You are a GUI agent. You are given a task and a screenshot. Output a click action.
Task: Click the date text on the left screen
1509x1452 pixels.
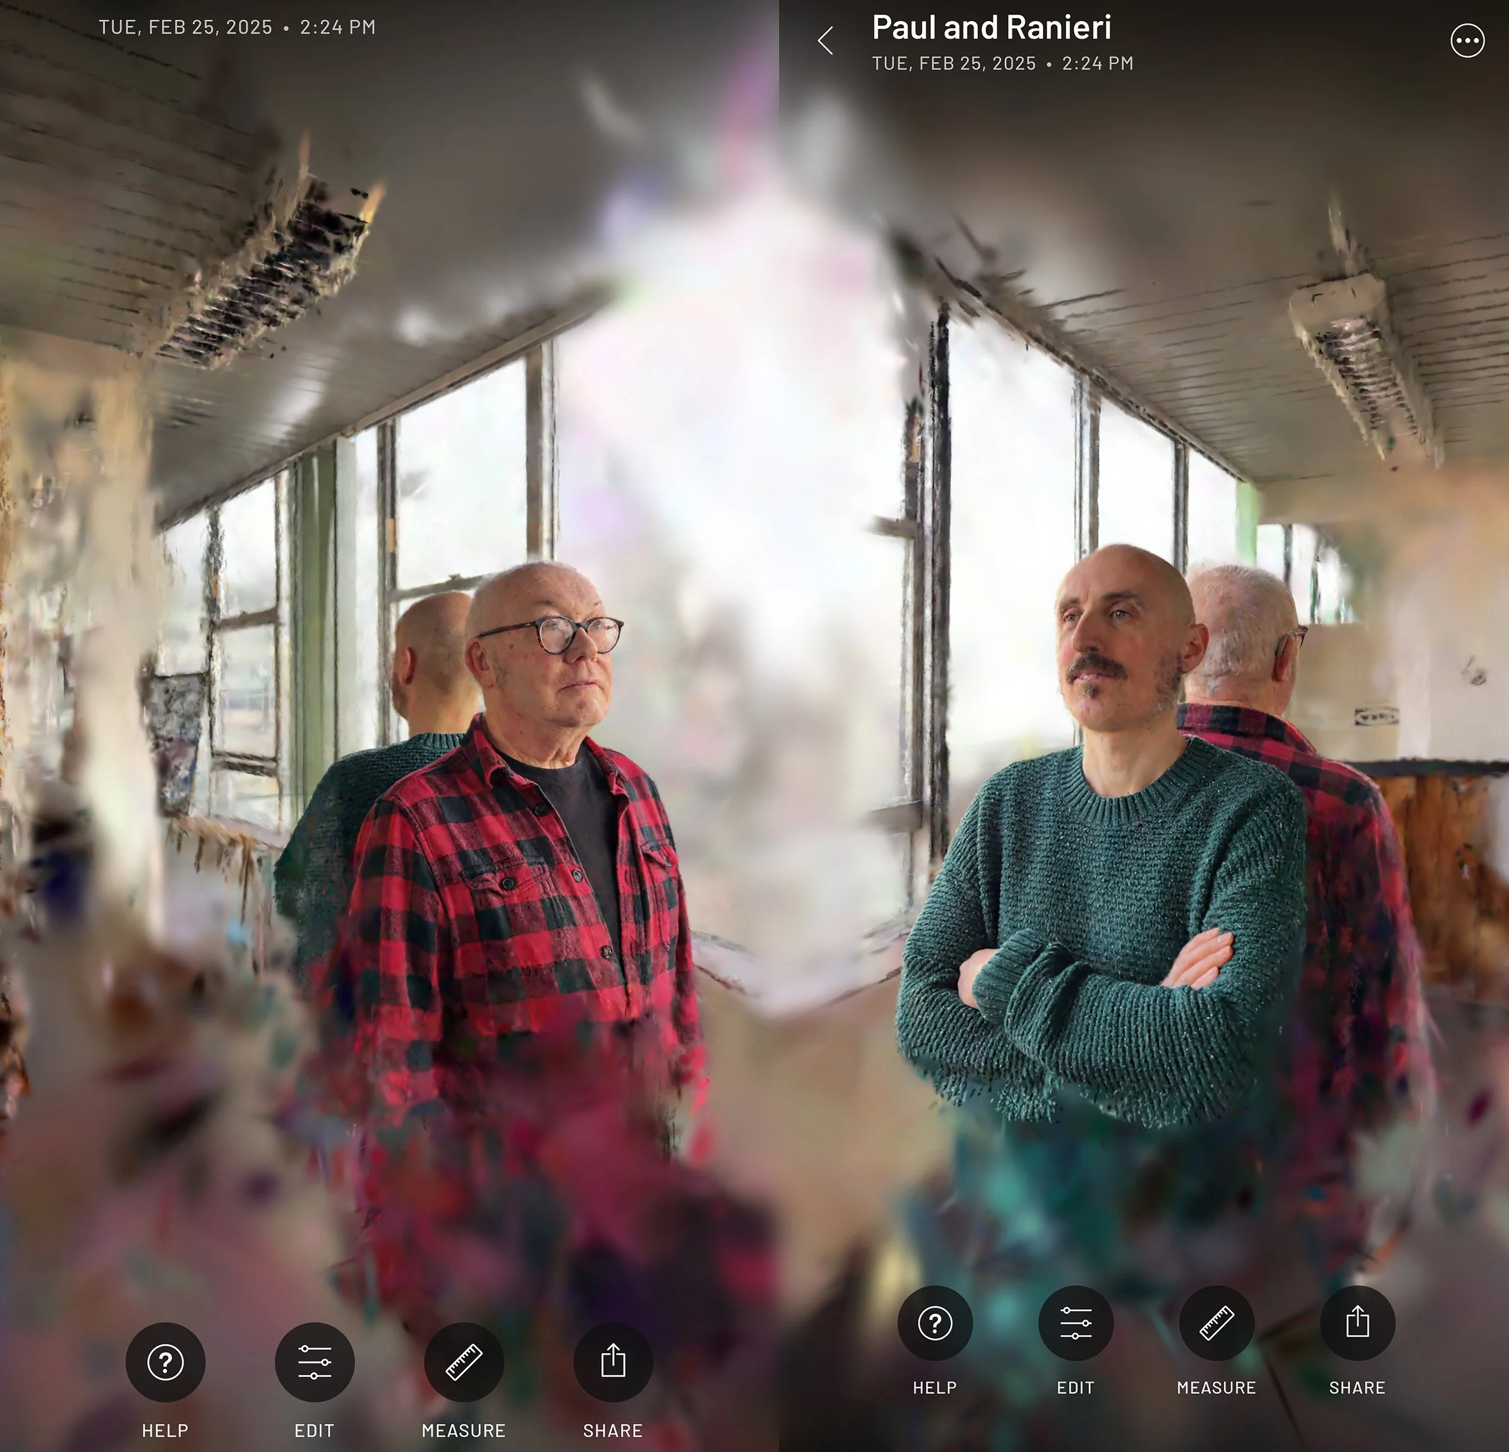click(237, 27)
